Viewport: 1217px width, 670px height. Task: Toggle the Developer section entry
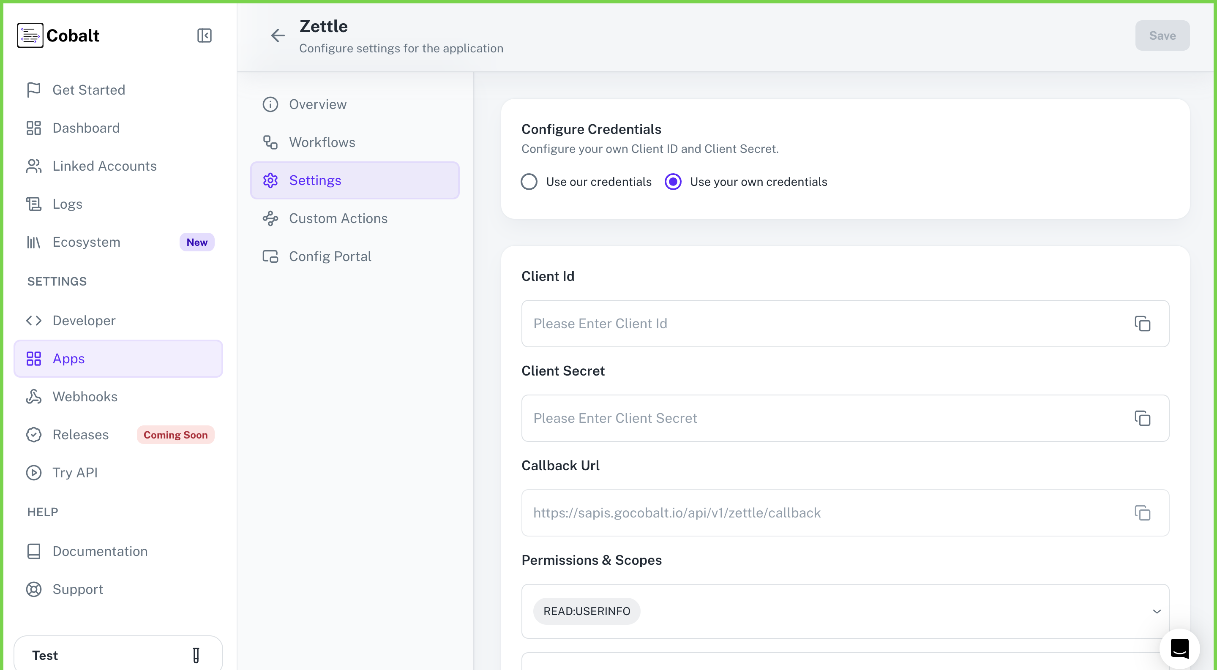pyautogui.click(x=84, y=320)
